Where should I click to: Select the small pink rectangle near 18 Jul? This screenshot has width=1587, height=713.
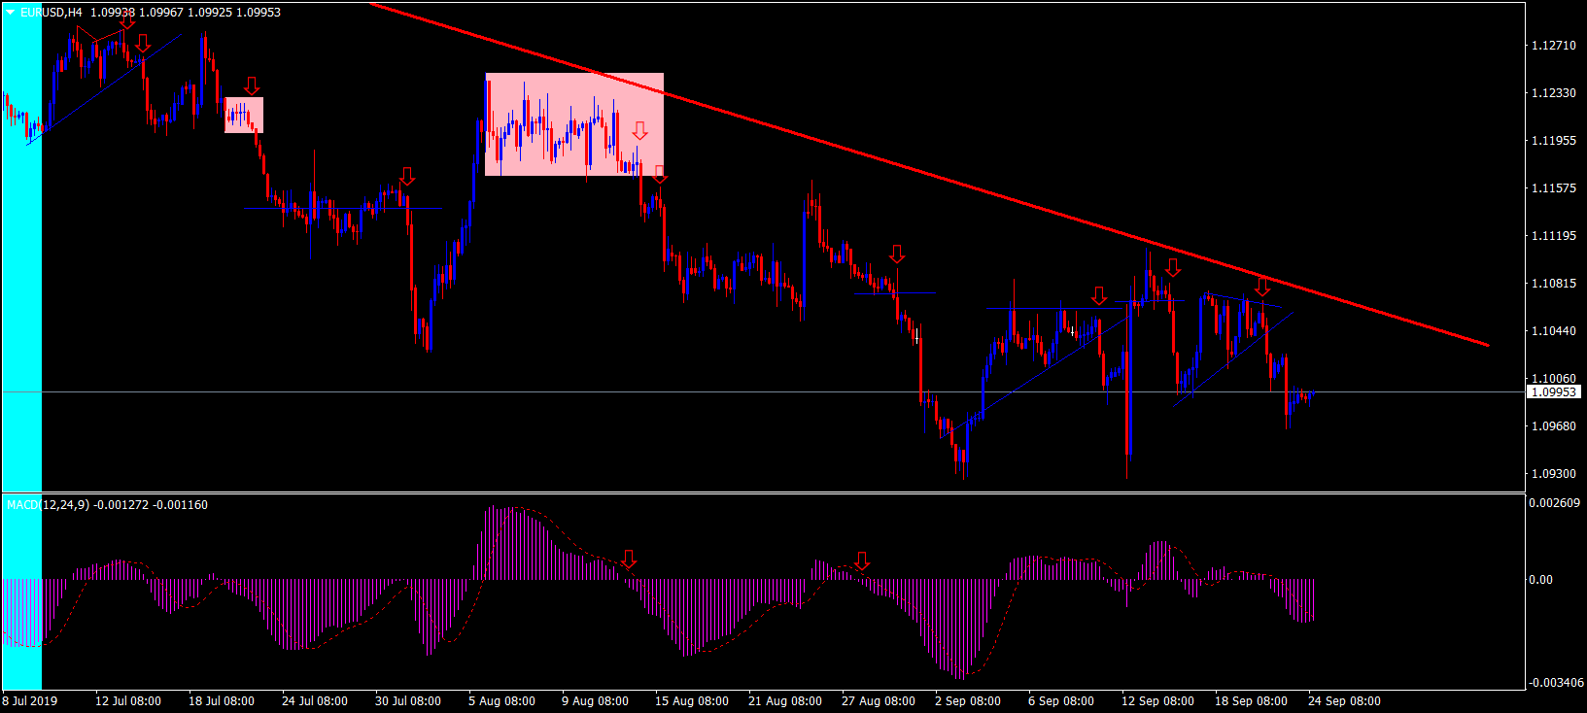pyautogui.click(x=244, y=115)
